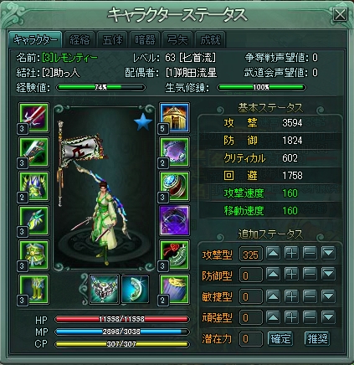354x365 pixels.
Task: Increase 攻撃型 with the plus button
Action: (291, 254)
